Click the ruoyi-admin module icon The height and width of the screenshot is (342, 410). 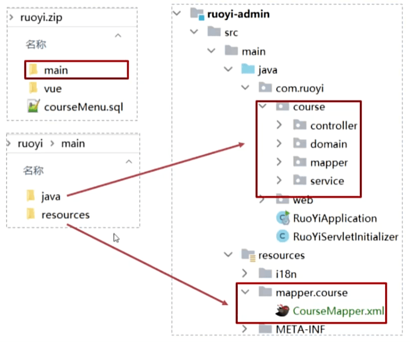(197, 14)
